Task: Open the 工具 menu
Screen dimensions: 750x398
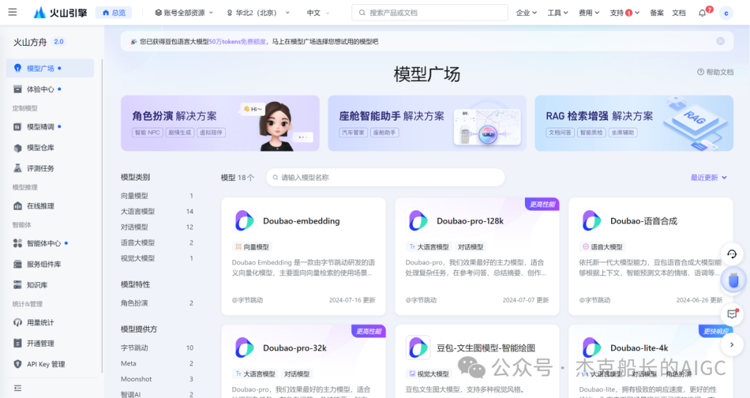Action: (558, 13)
